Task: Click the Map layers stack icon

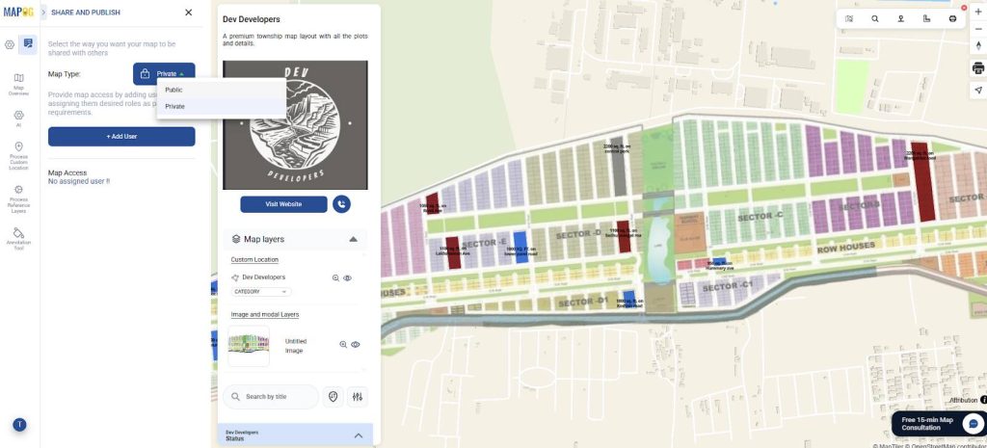Action: [236, 239]
